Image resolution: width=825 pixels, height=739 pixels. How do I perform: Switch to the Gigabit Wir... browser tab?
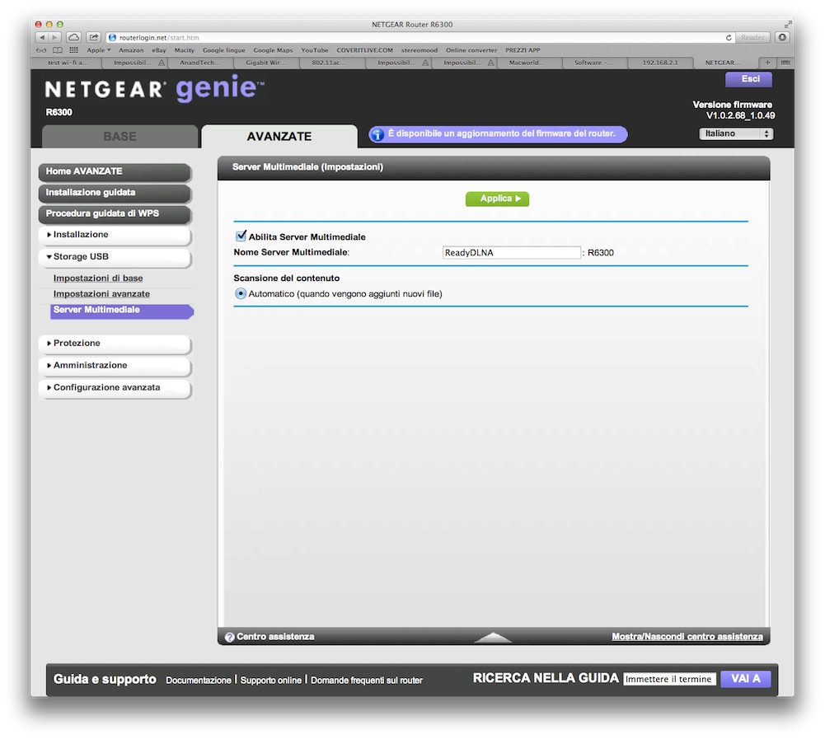click(x=265, y=63)
